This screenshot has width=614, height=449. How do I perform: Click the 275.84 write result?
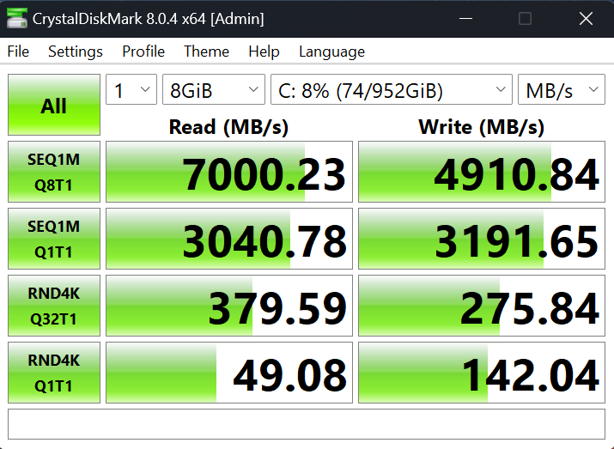click(x=482, y=306)
